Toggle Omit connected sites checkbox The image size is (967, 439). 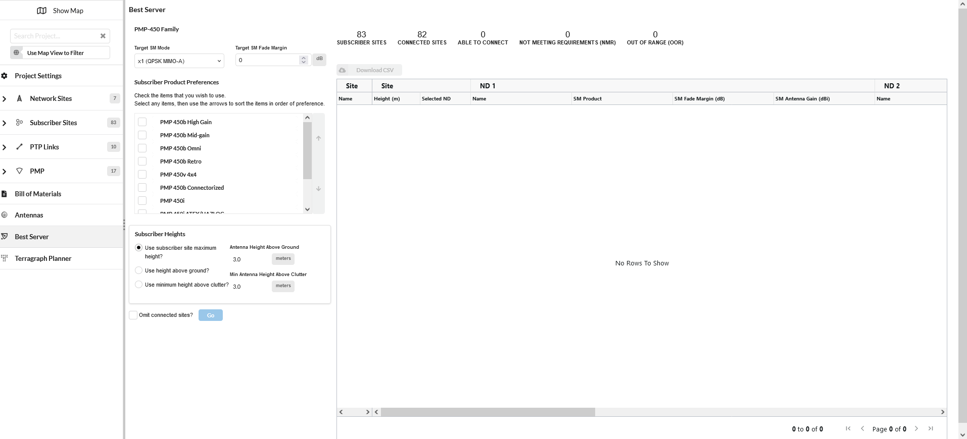coord(133,315)
